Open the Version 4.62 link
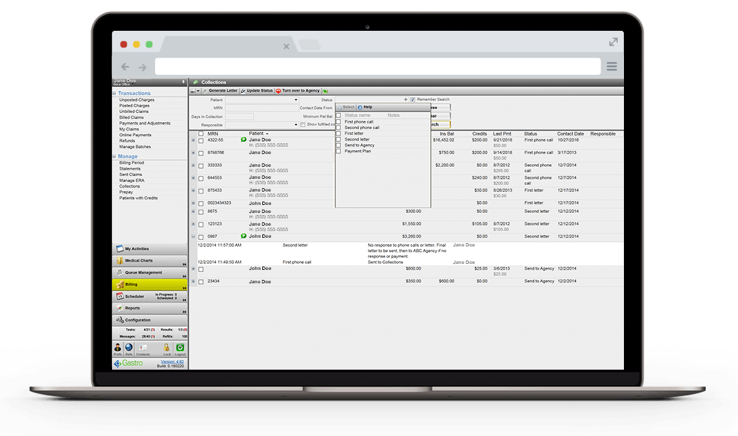 pos(172,362)
